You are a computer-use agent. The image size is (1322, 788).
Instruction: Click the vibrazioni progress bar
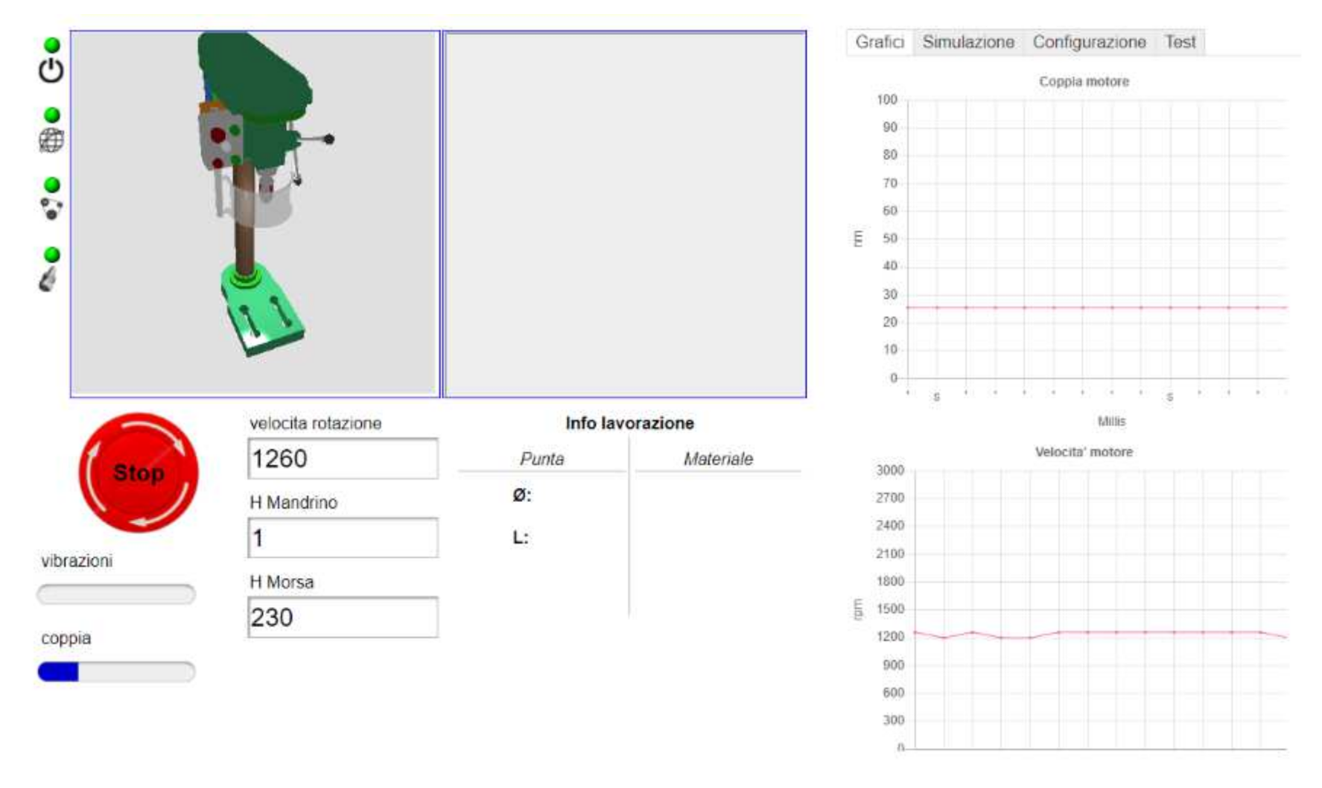coord(116,594)
